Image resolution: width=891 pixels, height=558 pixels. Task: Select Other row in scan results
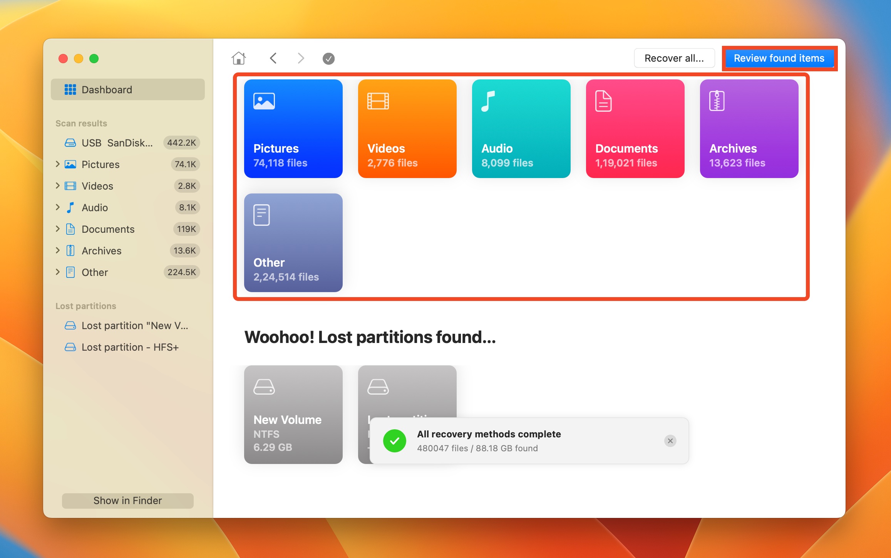point(128,272)
